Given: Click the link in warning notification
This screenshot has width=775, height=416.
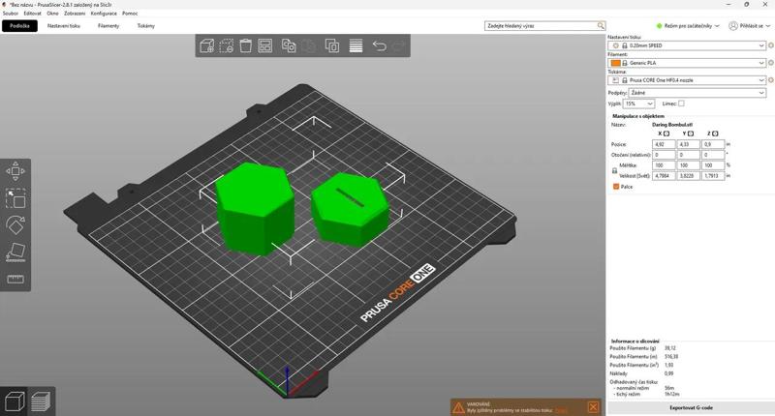Looking at the screenshot, I should [561, 410].
